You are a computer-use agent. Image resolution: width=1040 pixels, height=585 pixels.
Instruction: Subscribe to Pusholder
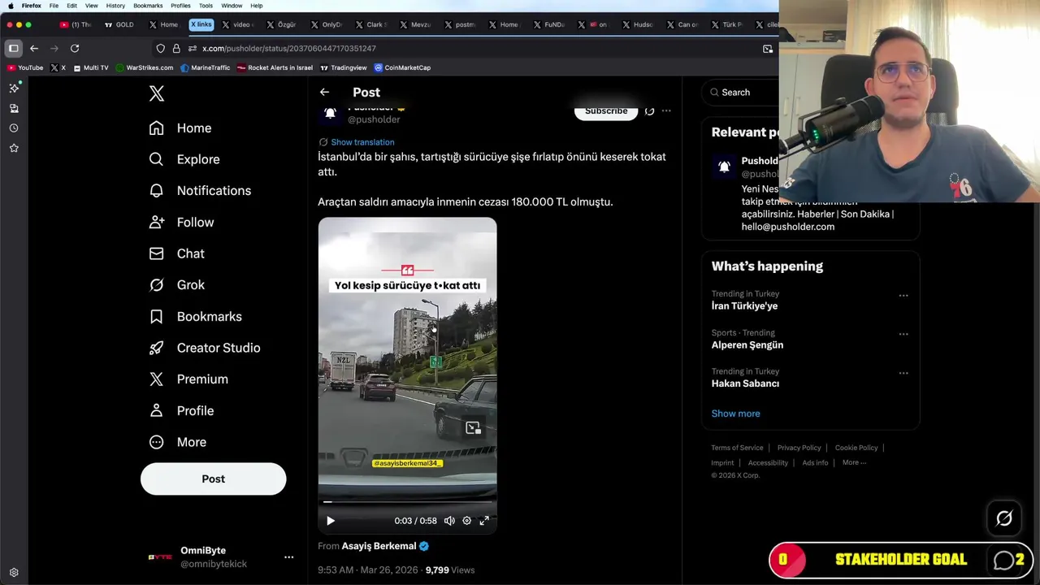[606, 111]
